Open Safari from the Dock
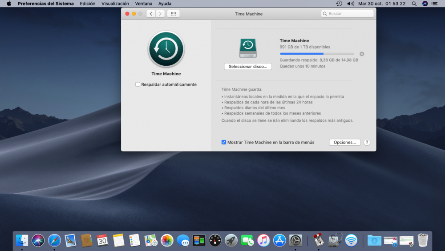The image size is (445, 251). pos(54,240)
